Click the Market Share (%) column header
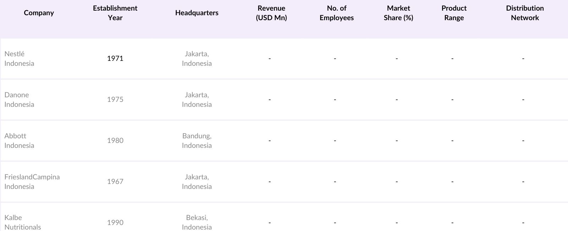 (x=398, y=13)
